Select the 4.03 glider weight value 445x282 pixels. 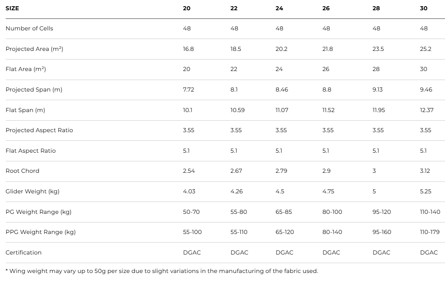click(189, 191)
